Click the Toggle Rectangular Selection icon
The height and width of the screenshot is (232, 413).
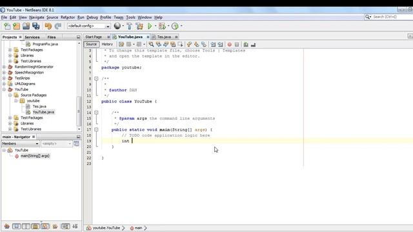pyautogui.click(x=181, y=44)
